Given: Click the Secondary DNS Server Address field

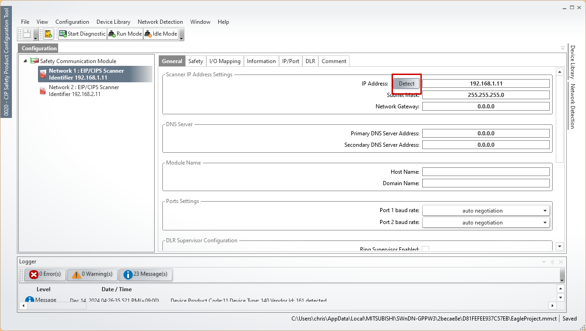Looking at the screenshot, I should coord(486,144).
